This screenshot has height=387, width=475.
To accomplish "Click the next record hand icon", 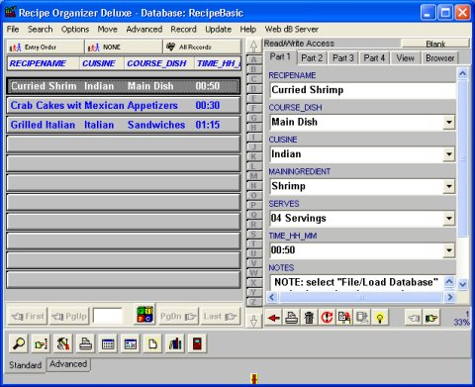I will (x=431, y=318).
